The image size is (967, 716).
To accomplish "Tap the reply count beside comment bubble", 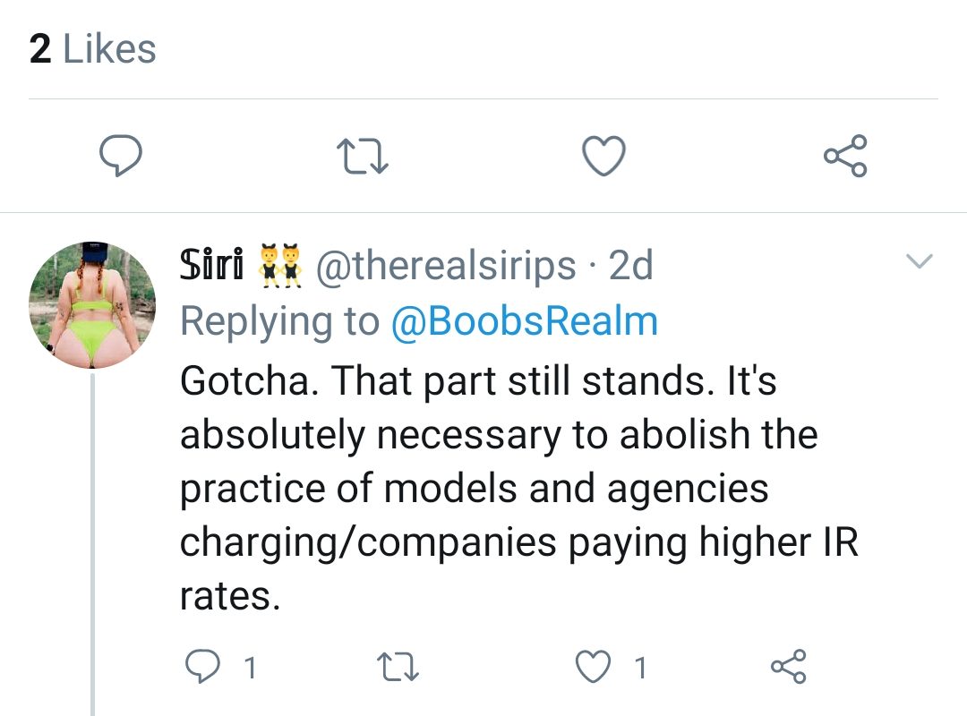I will pos(251,668).
